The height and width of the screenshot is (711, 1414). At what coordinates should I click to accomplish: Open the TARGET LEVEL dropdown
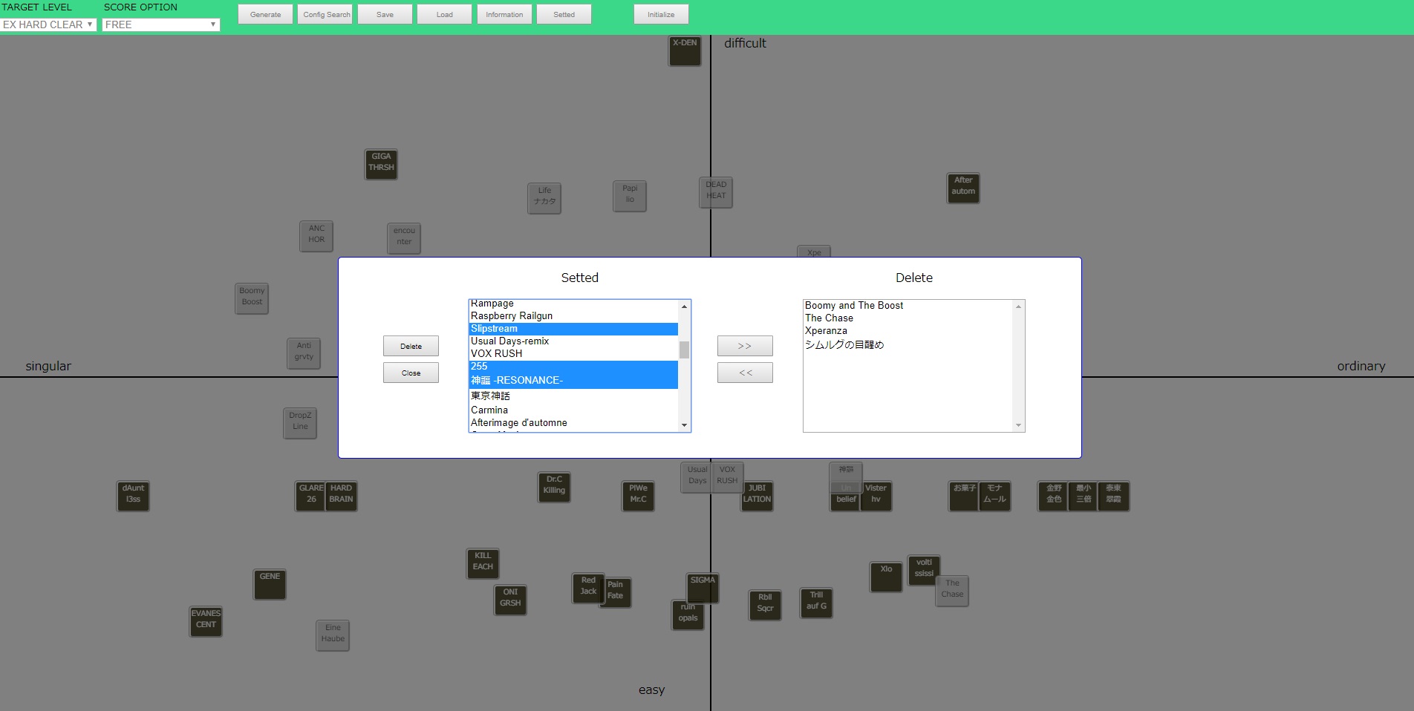(x=48, y=24)
